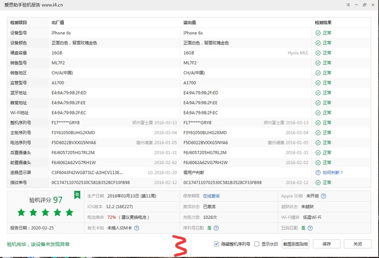Select the 验机完毕，该设备未发现异常 message
The height and width of the screenshot is (258, 379).
pos(38,244)
